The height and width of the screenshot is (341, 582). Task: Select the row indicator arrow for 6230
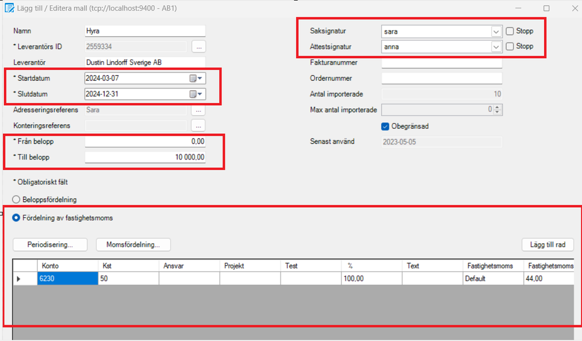pyautogui.click(x=19, y=279)
